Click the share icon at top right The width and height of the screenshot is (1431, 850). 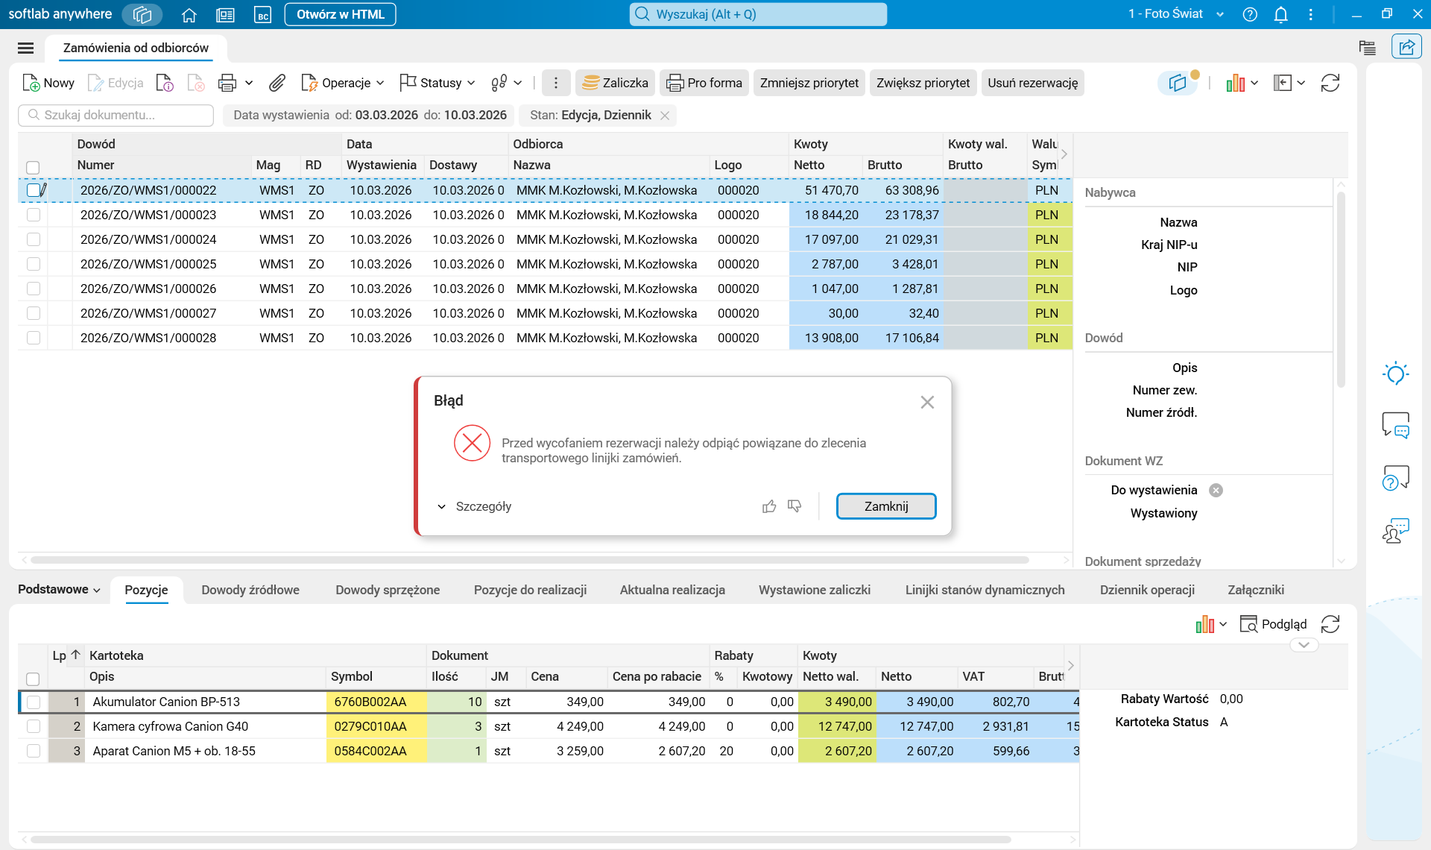[1406, 47]
